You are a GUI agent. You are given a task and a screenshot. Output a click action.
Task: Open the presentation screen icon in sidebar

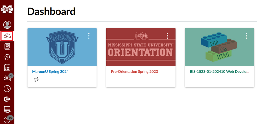[7, 109]
